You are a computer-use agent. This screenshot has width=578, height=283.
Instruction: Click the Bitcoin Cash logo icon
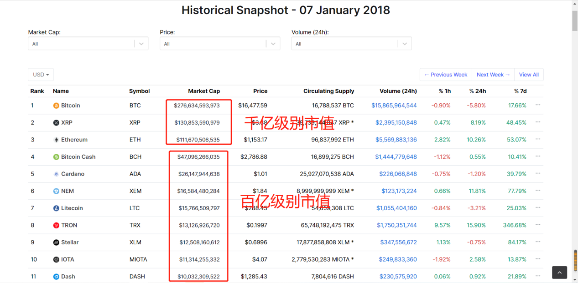pyautogui.click(x=57, y=157)
